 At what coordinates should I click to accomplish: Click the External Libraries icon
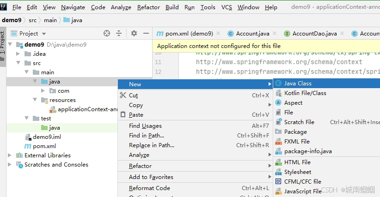point(19,155)
